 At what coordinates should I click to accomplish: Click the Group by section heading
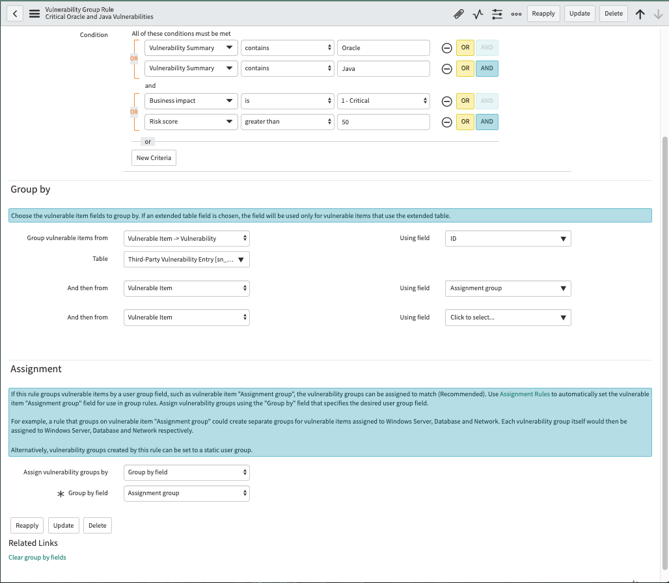pyautogui.click(x=31, y=189)
